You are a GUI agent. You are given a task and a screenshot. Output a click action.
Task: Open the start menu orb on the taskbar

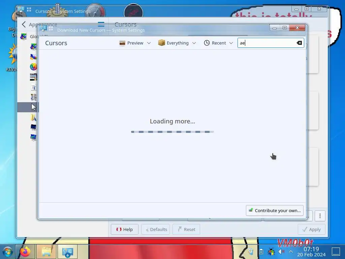click(7, 252)
